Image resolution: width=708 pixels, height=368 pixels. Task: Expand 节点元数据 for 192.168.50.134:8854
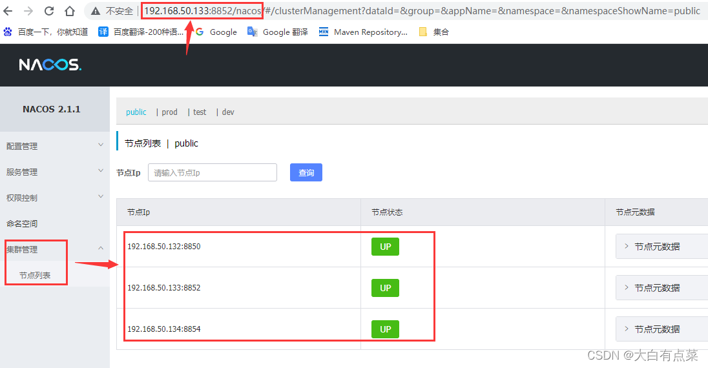click(x=661, y=329)
